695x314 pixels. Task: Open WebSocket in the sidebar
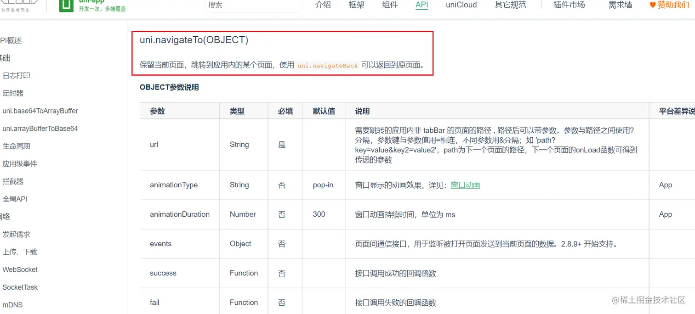pyautogui.click(x=20, y=270)
